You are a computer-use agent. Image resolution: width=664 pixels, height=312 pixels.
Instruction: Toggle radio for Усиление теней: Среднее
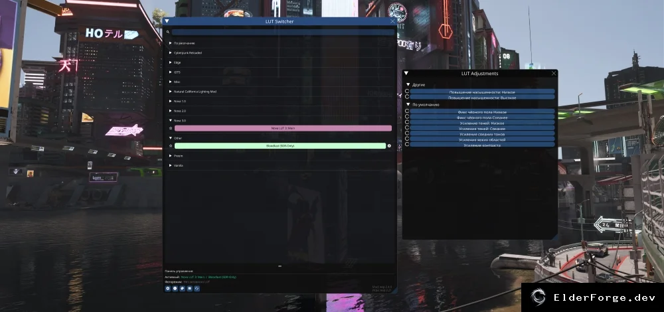(x=407, y=128)
